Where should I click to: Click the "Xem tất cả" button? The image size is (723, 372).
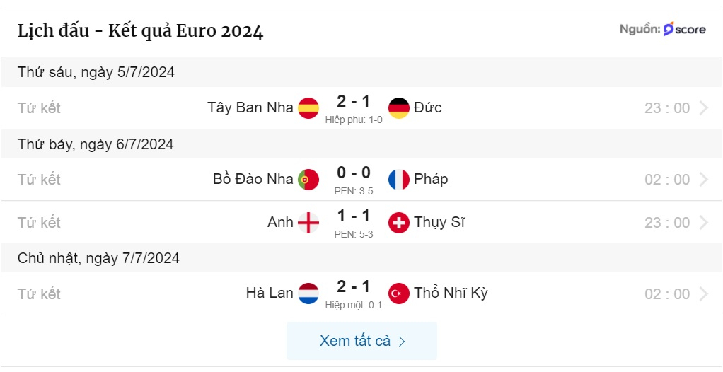pos(361,341)
